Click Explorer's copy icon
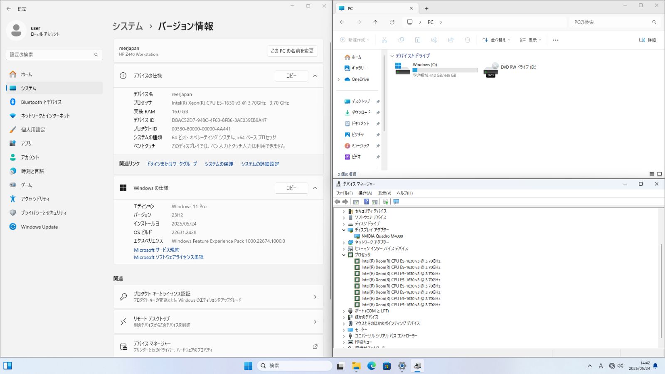This screenshot has width=665, height=374. click(401, 40)
